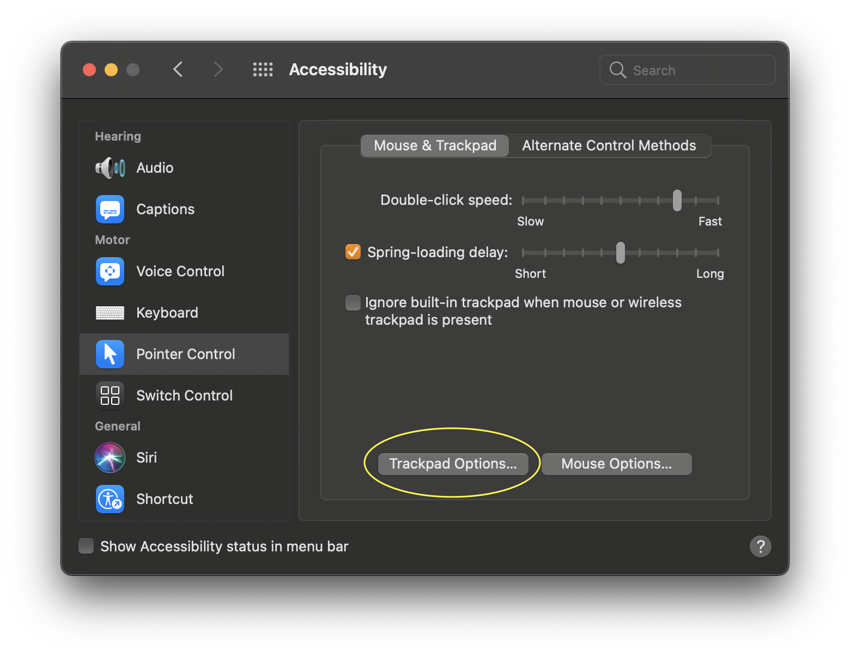Click inside the Search field
This screenshot has height=656, width=850.
tap(687, 70)
